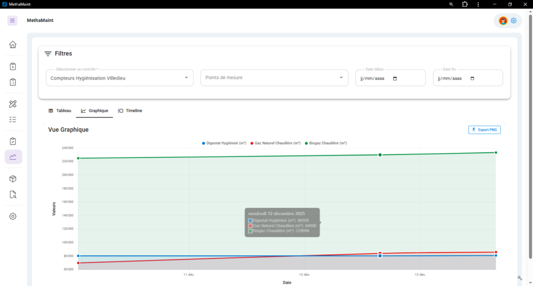Click the browser extensions puzzle icon
The width and height of the screenshot is (533, 286).
pyautogui.click(x=465, y=4)
